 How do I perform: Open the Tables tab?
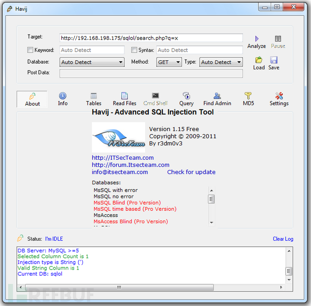[94, 99]
